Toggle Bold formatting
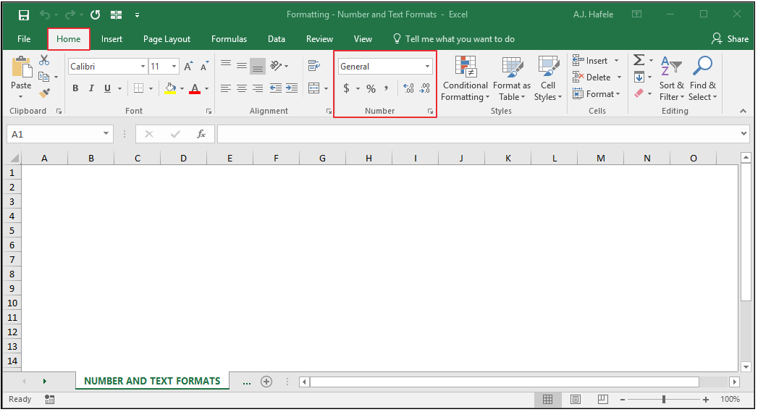This screenshot has height=412, width=758. coord(75,88)
